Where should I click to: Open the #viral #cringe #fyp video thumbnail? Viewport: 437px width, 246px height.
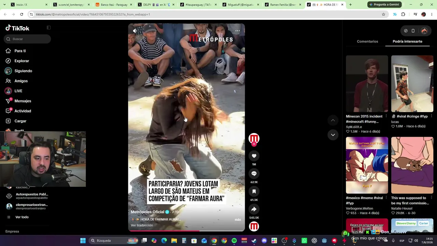click(x=412, y=84)
